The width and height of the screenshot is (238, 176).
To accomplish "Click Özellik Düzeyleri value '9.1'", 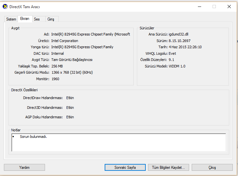I will pyautogui.click(x=171, y=60).
